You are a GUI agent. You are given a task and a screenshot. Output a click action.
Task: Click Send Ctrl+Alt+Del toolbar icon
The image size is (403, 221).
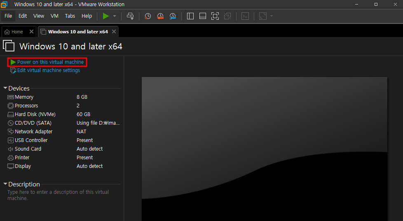pyautogui.click(x=130, y=16)
